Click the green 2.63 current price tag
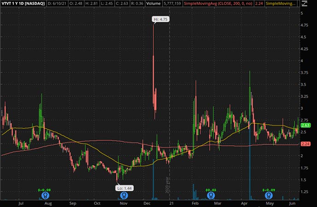Screen dimensions: 317x207 click(305, 125)
